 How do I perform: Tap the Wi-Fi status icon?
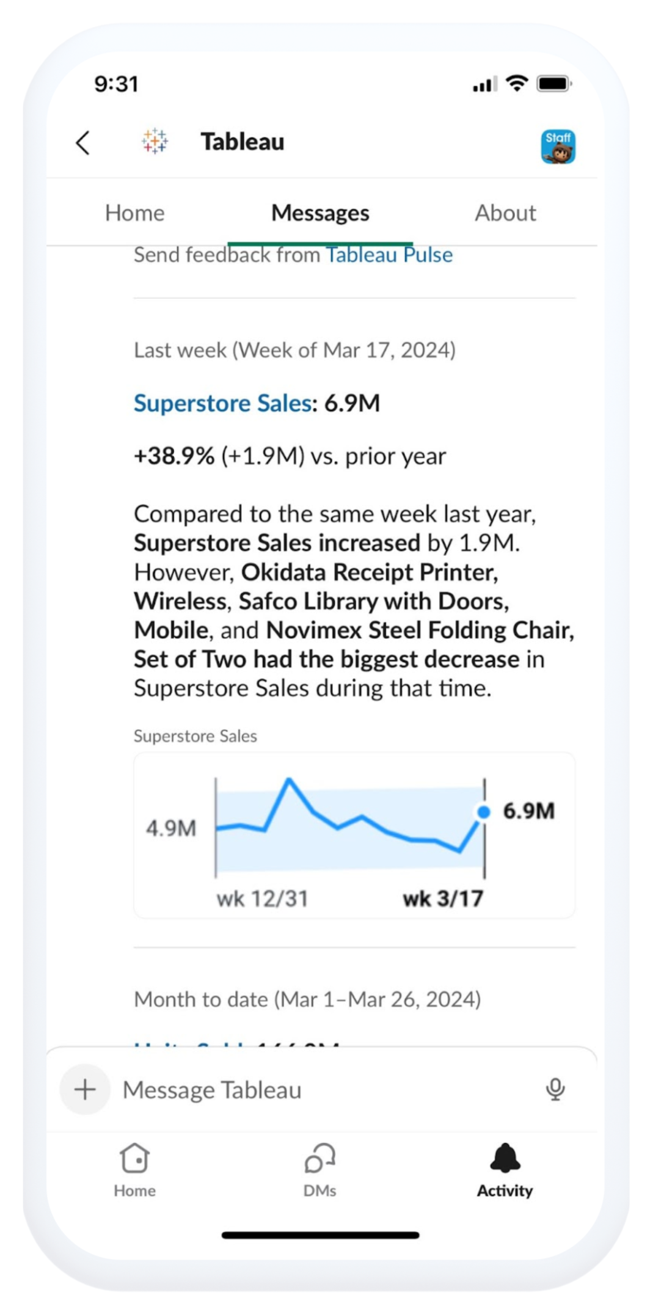coord(517,83)
